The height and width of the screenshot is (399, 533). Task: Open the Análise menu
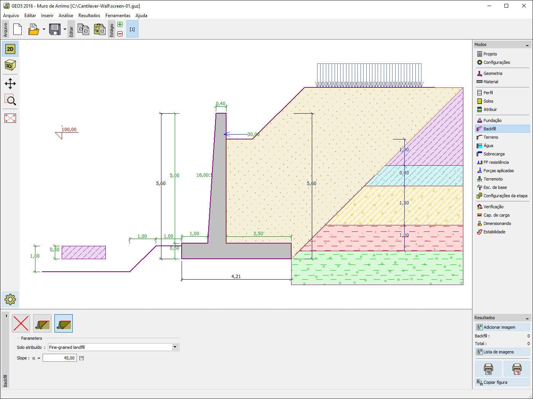65,16
